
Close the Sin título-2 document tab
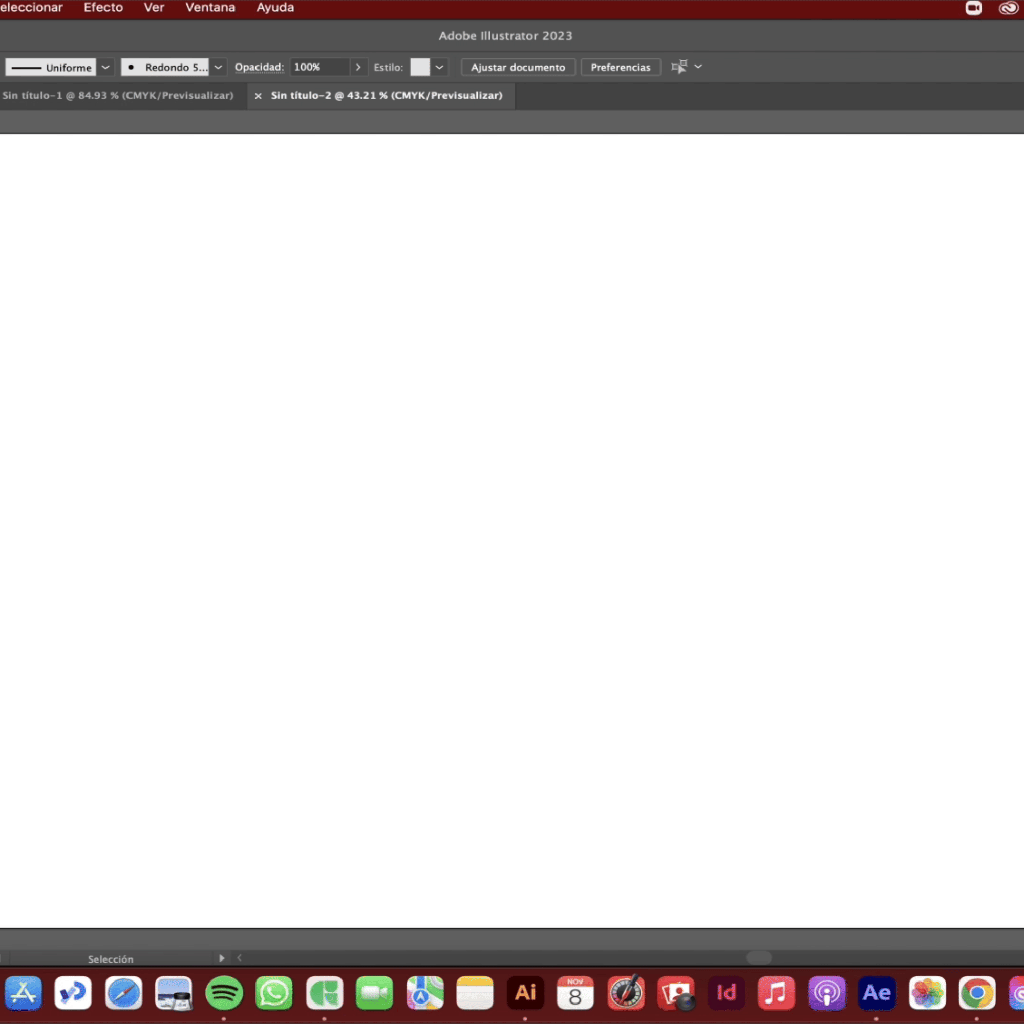tap(258, 96)
